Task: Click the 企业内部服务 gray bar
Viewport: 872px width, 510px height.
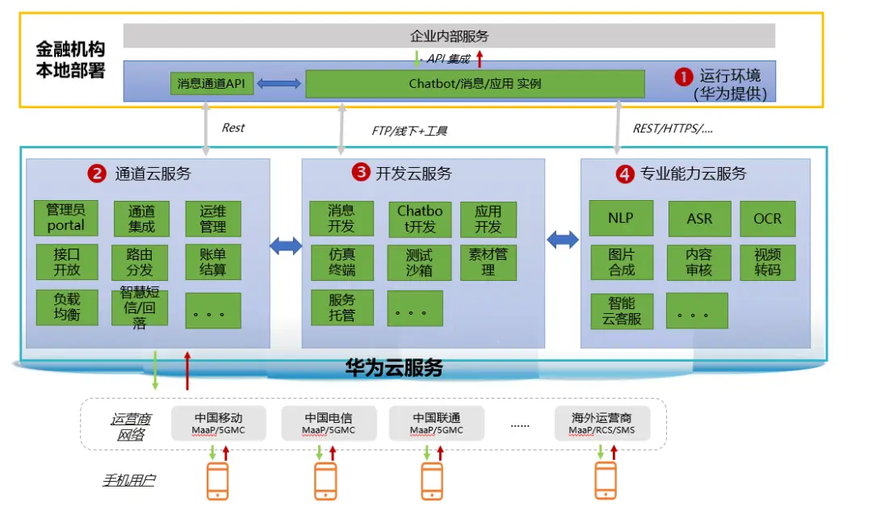Action: point(450,36)
